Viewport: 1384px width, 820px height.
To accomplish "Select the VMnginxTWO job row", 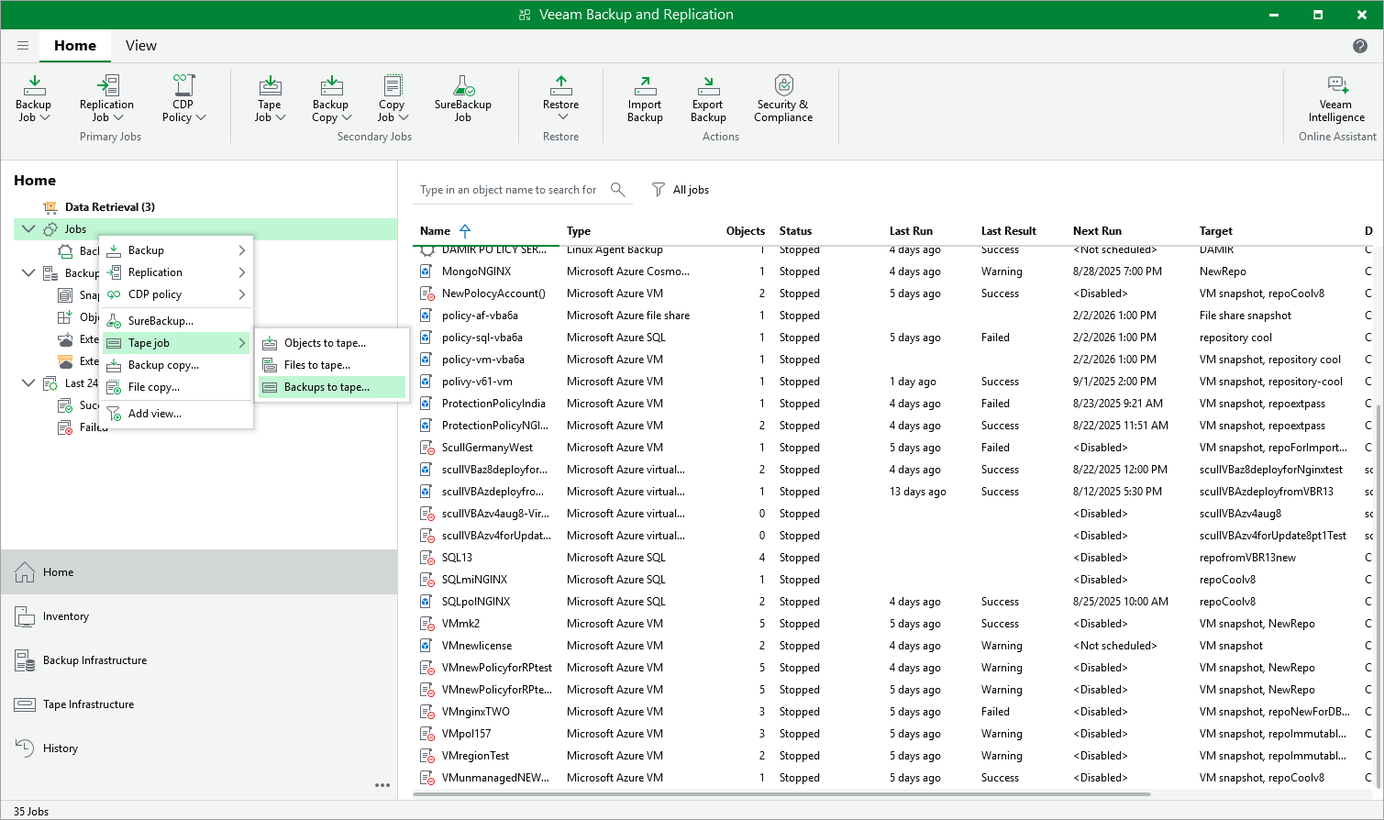I will [x=894, y=712].
